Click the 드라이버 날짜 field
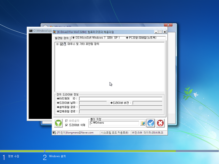 click(x=93, y=103)
